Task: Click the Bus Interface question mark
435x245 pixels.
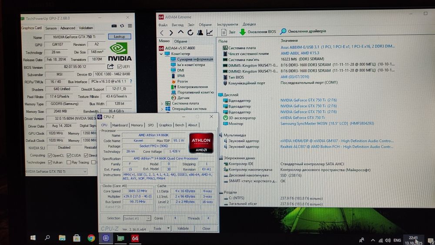Action: (130, 81)
